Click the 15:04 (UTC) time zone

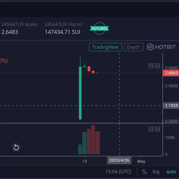pyautogui.click(x=118, y=172)
